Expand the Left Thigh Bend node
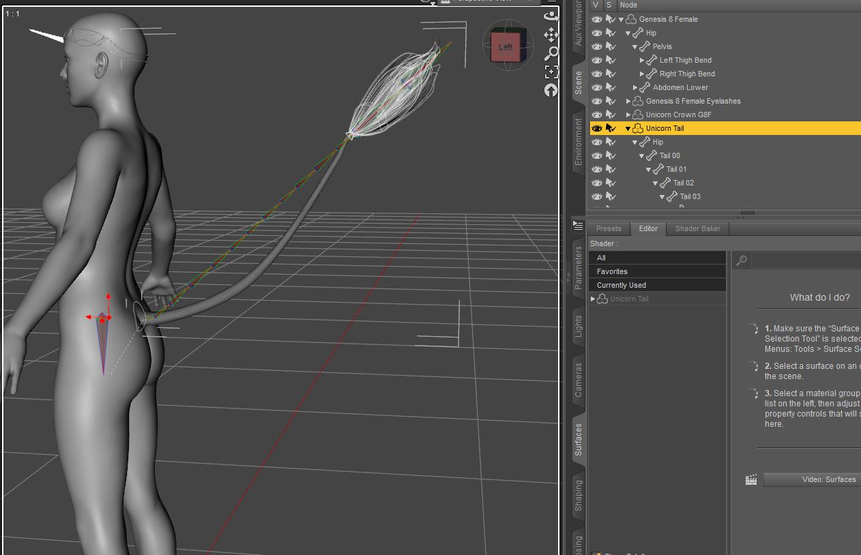861x555 pixels. click(x=642, y=60)
